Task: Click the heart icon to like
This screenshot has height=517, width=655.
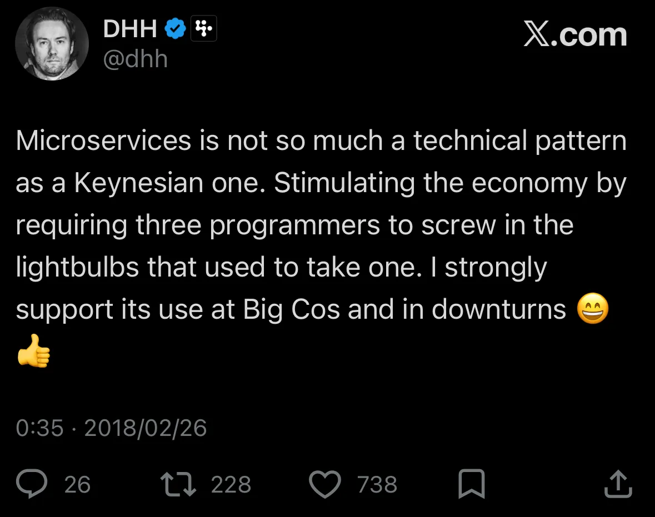Action: tap(325, 484)
